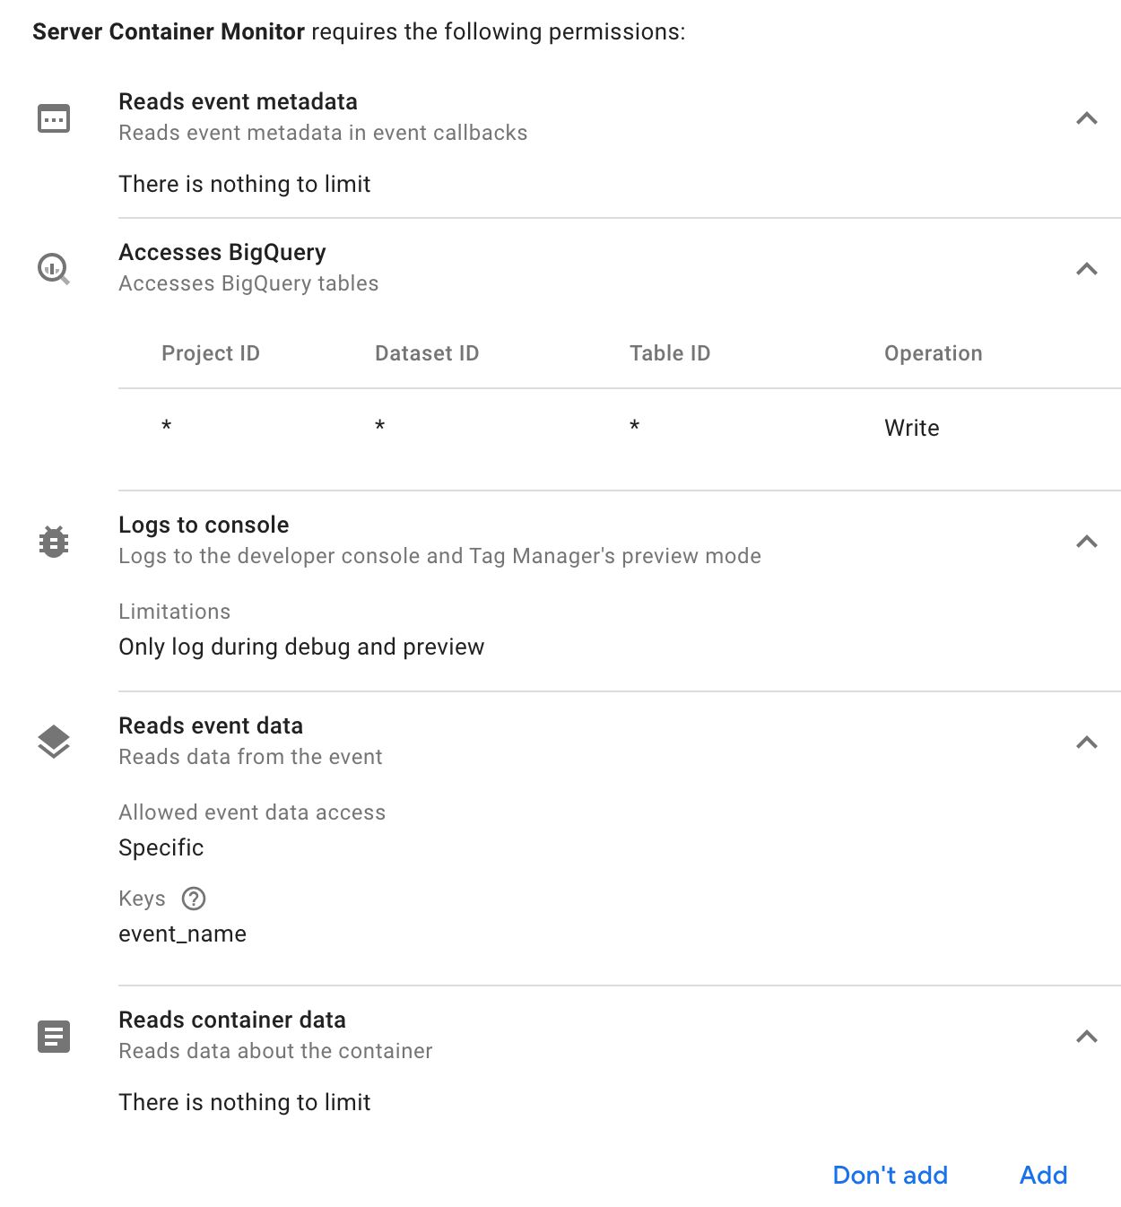Select the Operation column header
This screenshot has width=1121, height=1207.
click(x=934, y=353)
